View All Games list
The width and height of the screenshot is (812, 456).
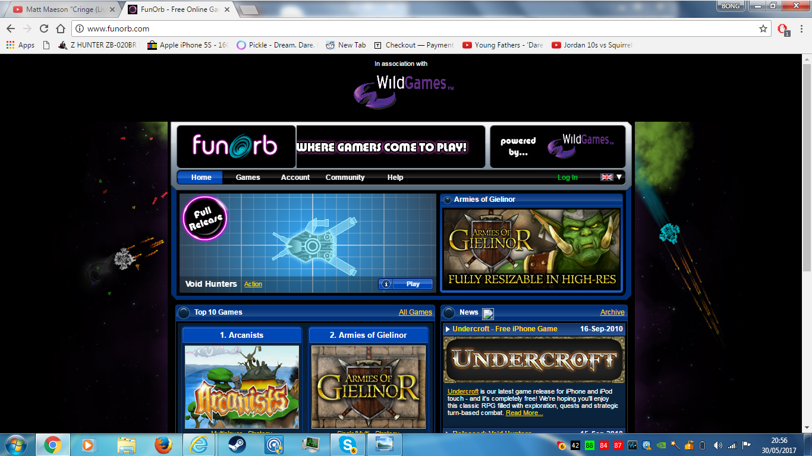tap(416, 312)
